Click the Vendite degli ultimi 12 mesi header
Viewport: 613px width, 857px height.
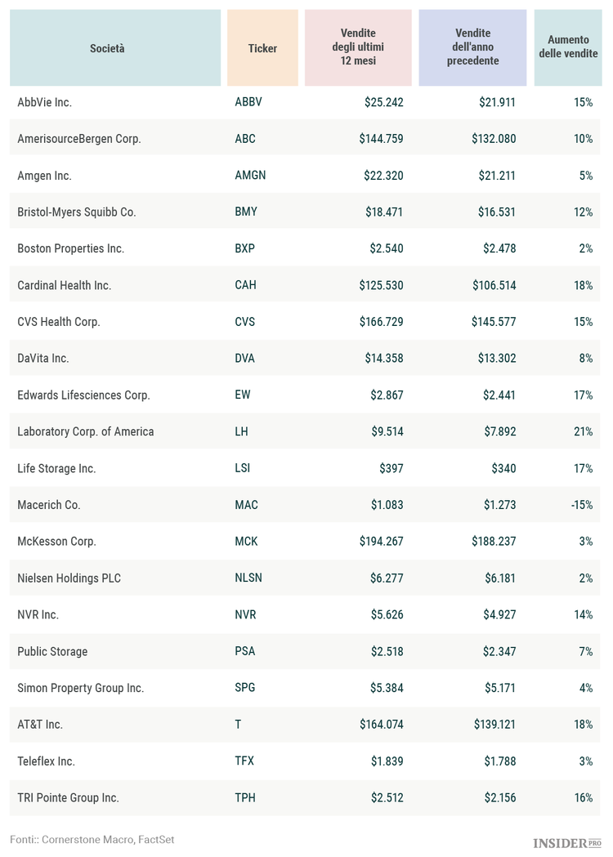(x=358, y=47)
